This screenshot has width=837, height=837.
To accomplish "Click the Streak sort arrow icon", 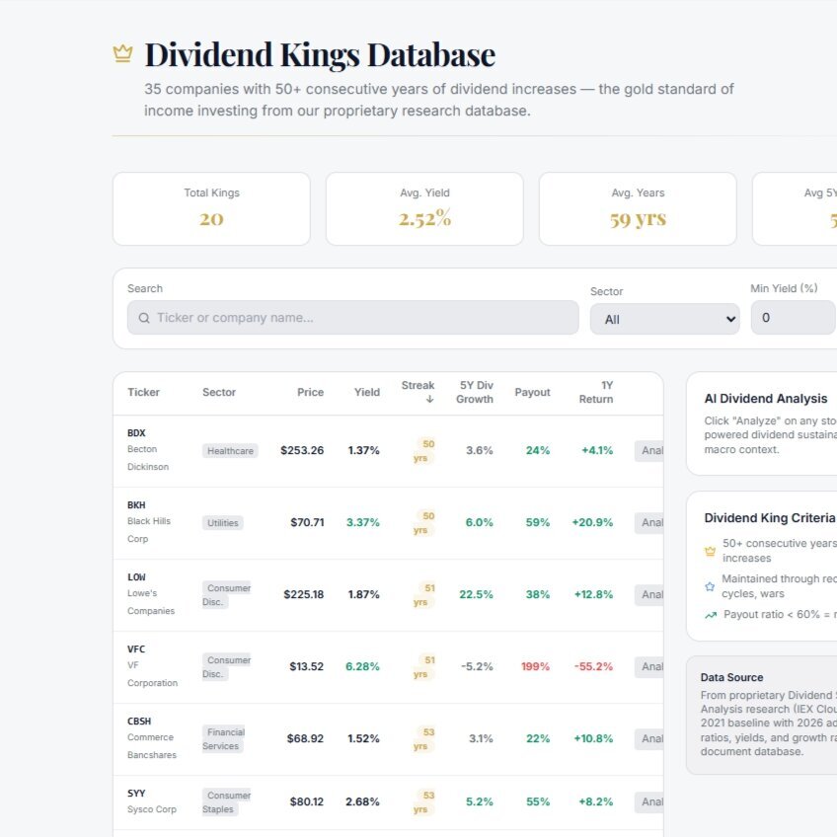I will click(x=429, y=400).
